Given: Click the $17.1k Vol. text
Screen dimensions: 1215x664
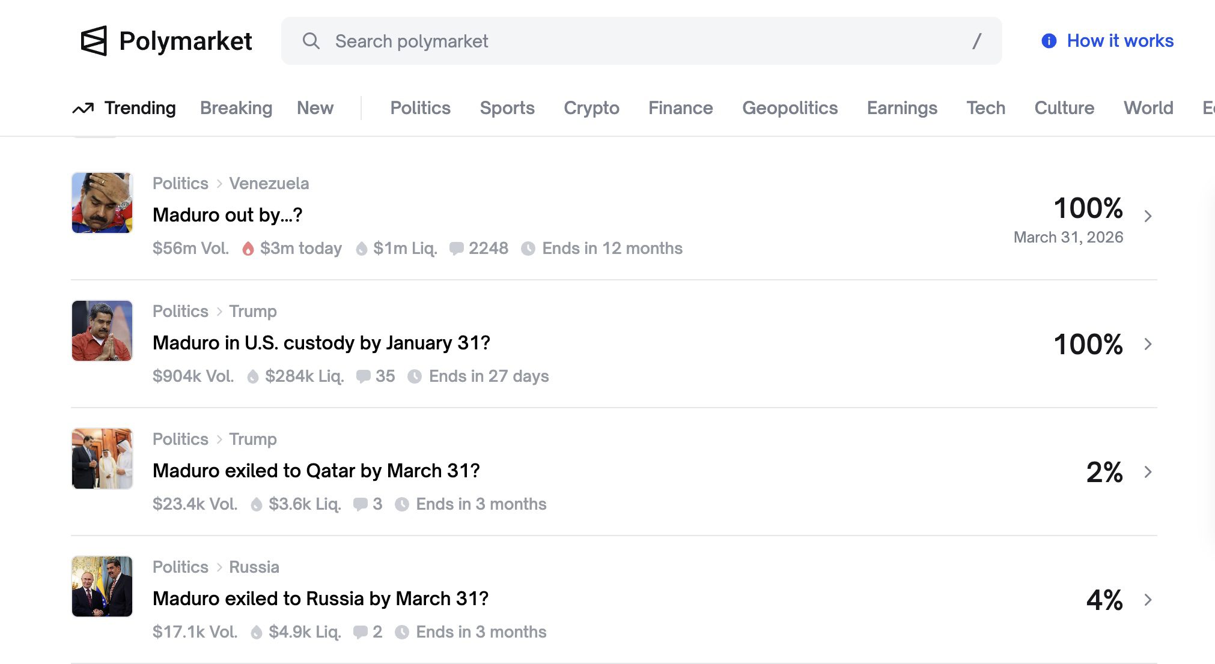Looking at the screenshot, I should pyautogui.click(x=195, y=632).
